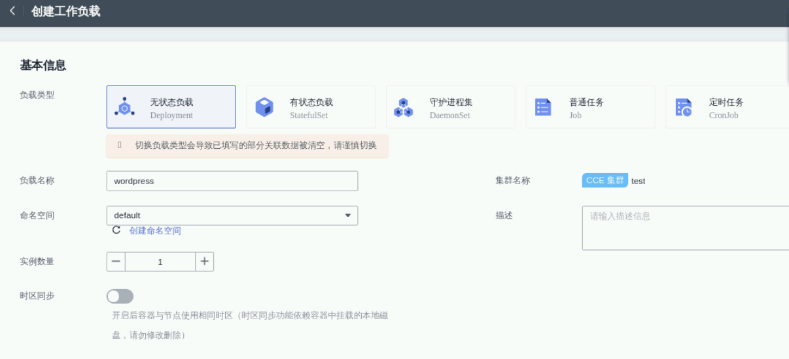Viewport: 789px width, 359px height.
Task: Click the warning icon in the alert banner
Action: coord(120,146)
